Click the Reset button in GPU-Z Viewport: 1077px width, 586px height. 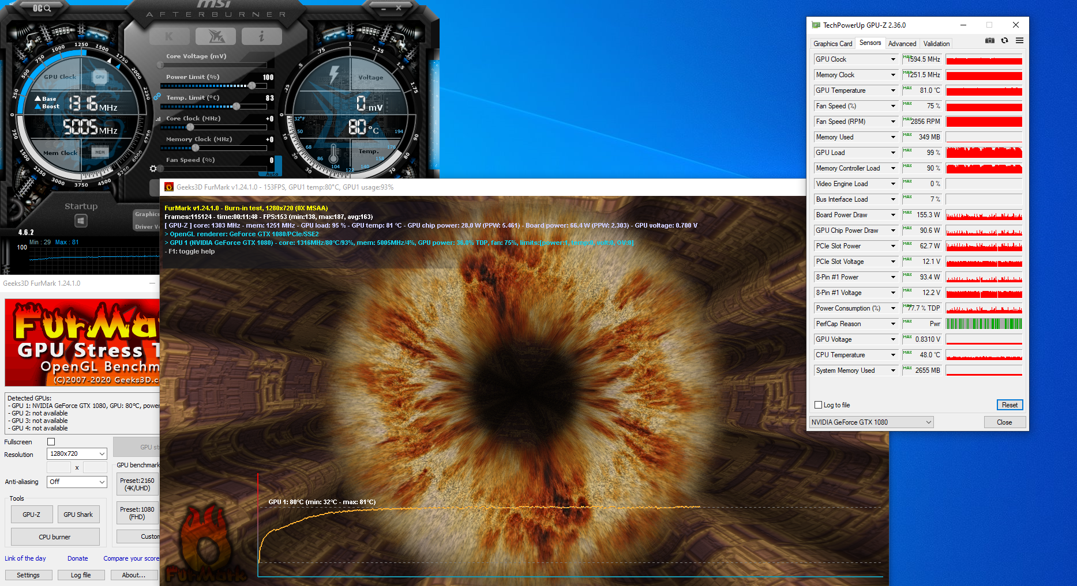point(1010,405)
